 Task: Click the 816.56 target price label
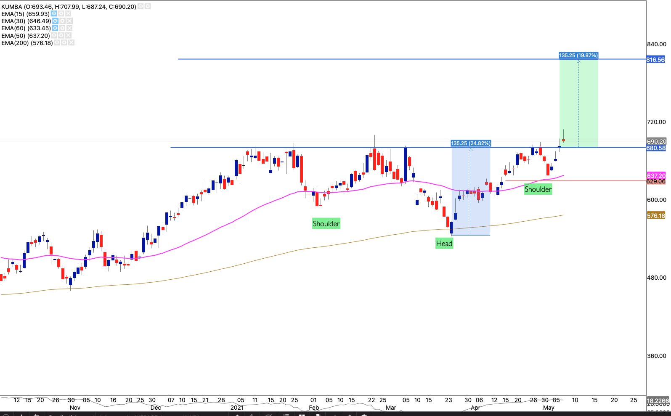coord(655,60)
